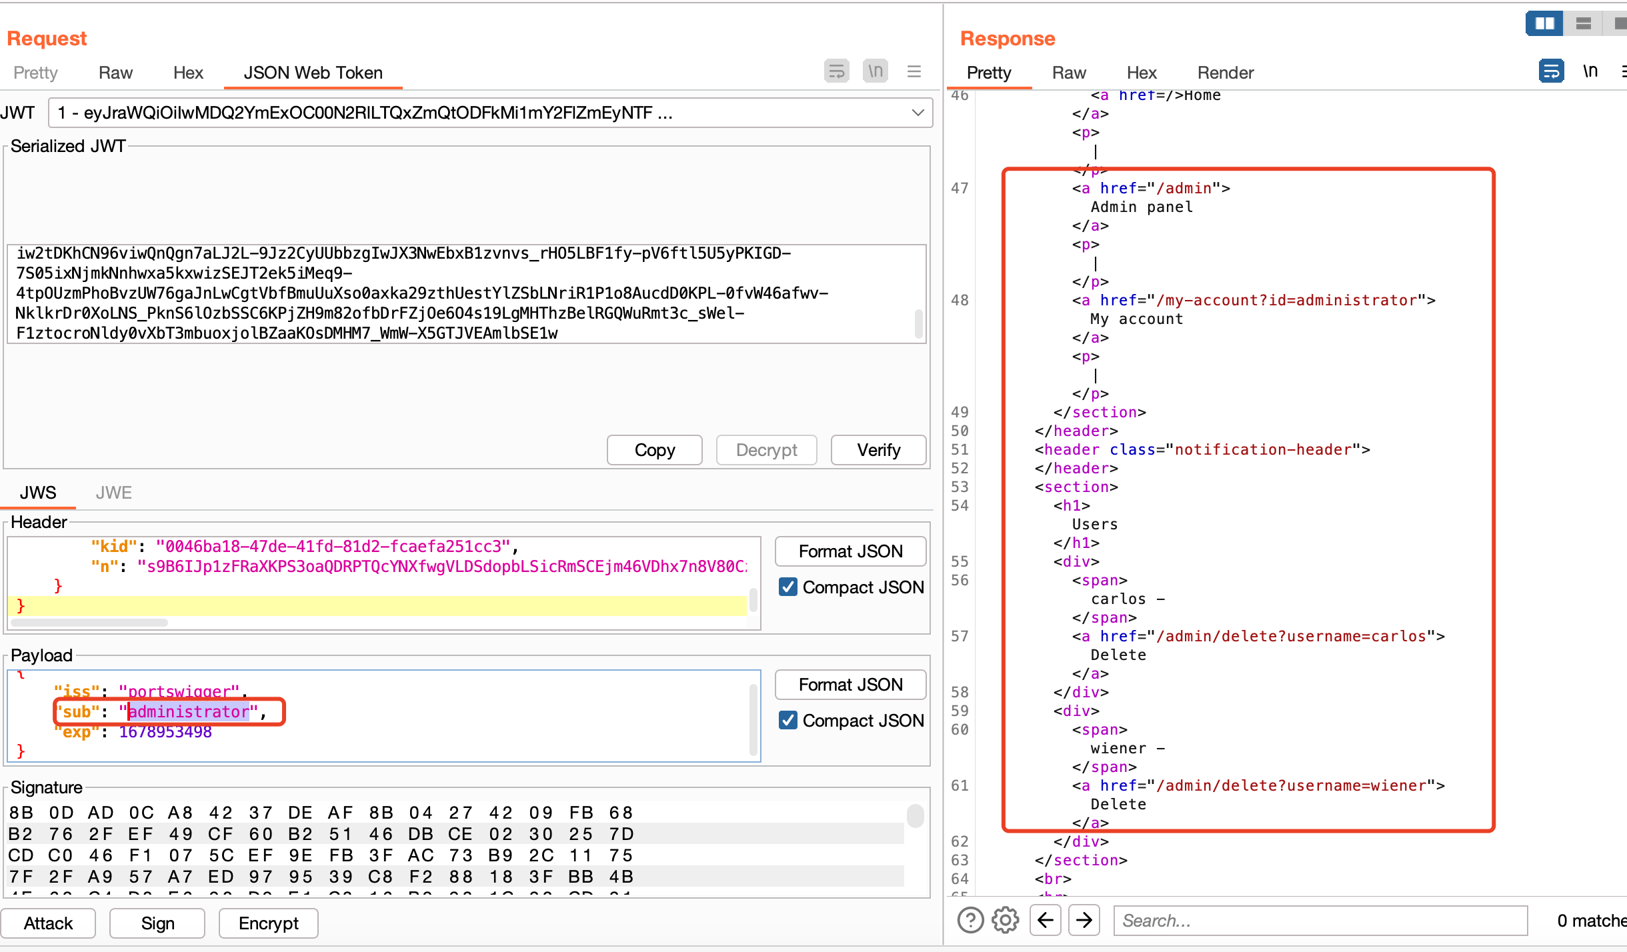
Task: Uncheck Compact JSON for Header
Action: coord(788,587)
